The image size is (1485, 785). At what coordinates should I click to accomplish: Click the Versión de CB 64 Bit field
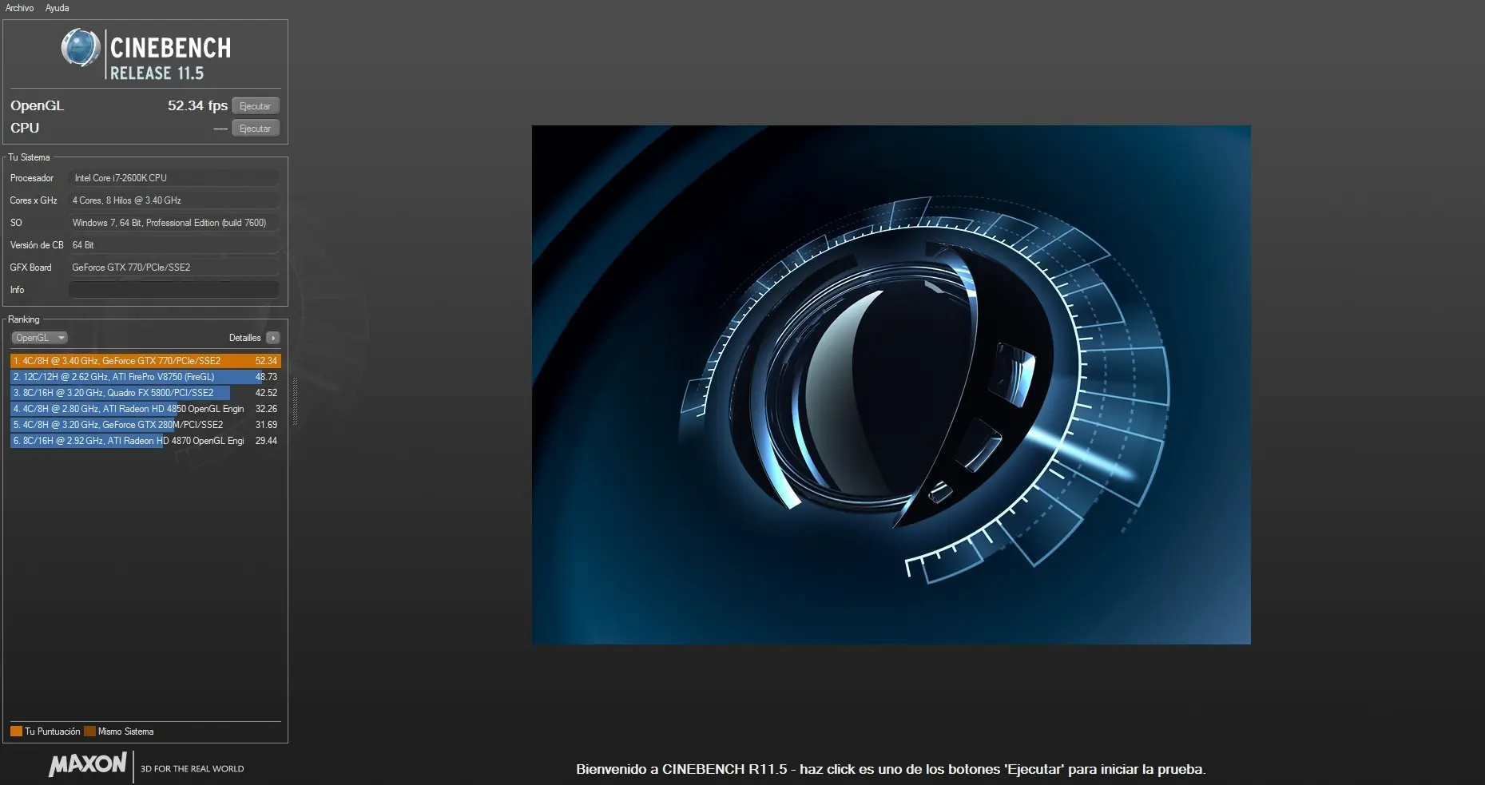[174, 245]
